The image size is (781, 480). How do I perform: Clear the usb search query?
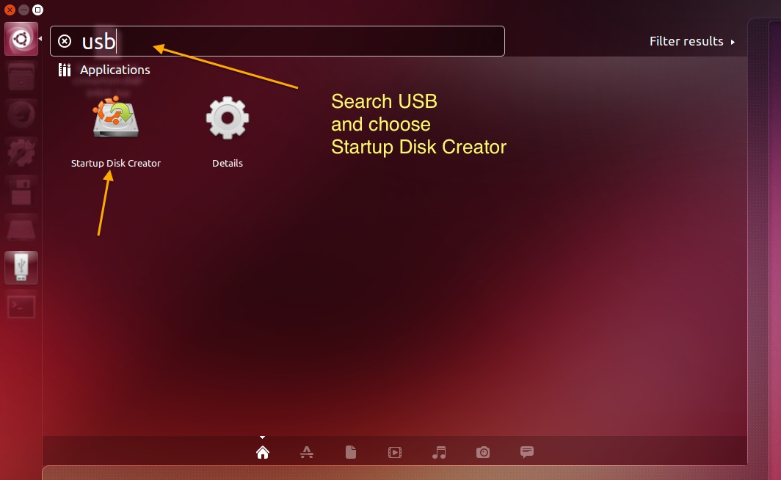65,41
